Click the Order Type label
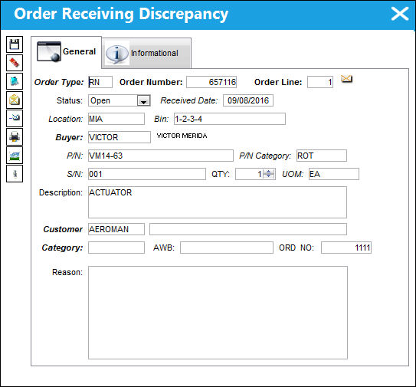 click(x=59, y=82)
